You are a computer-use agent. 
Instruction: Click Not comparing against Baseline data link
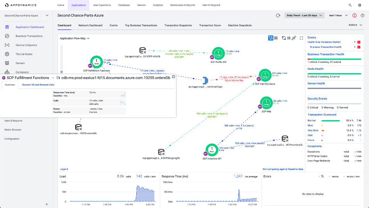click(x=283, y=169)
